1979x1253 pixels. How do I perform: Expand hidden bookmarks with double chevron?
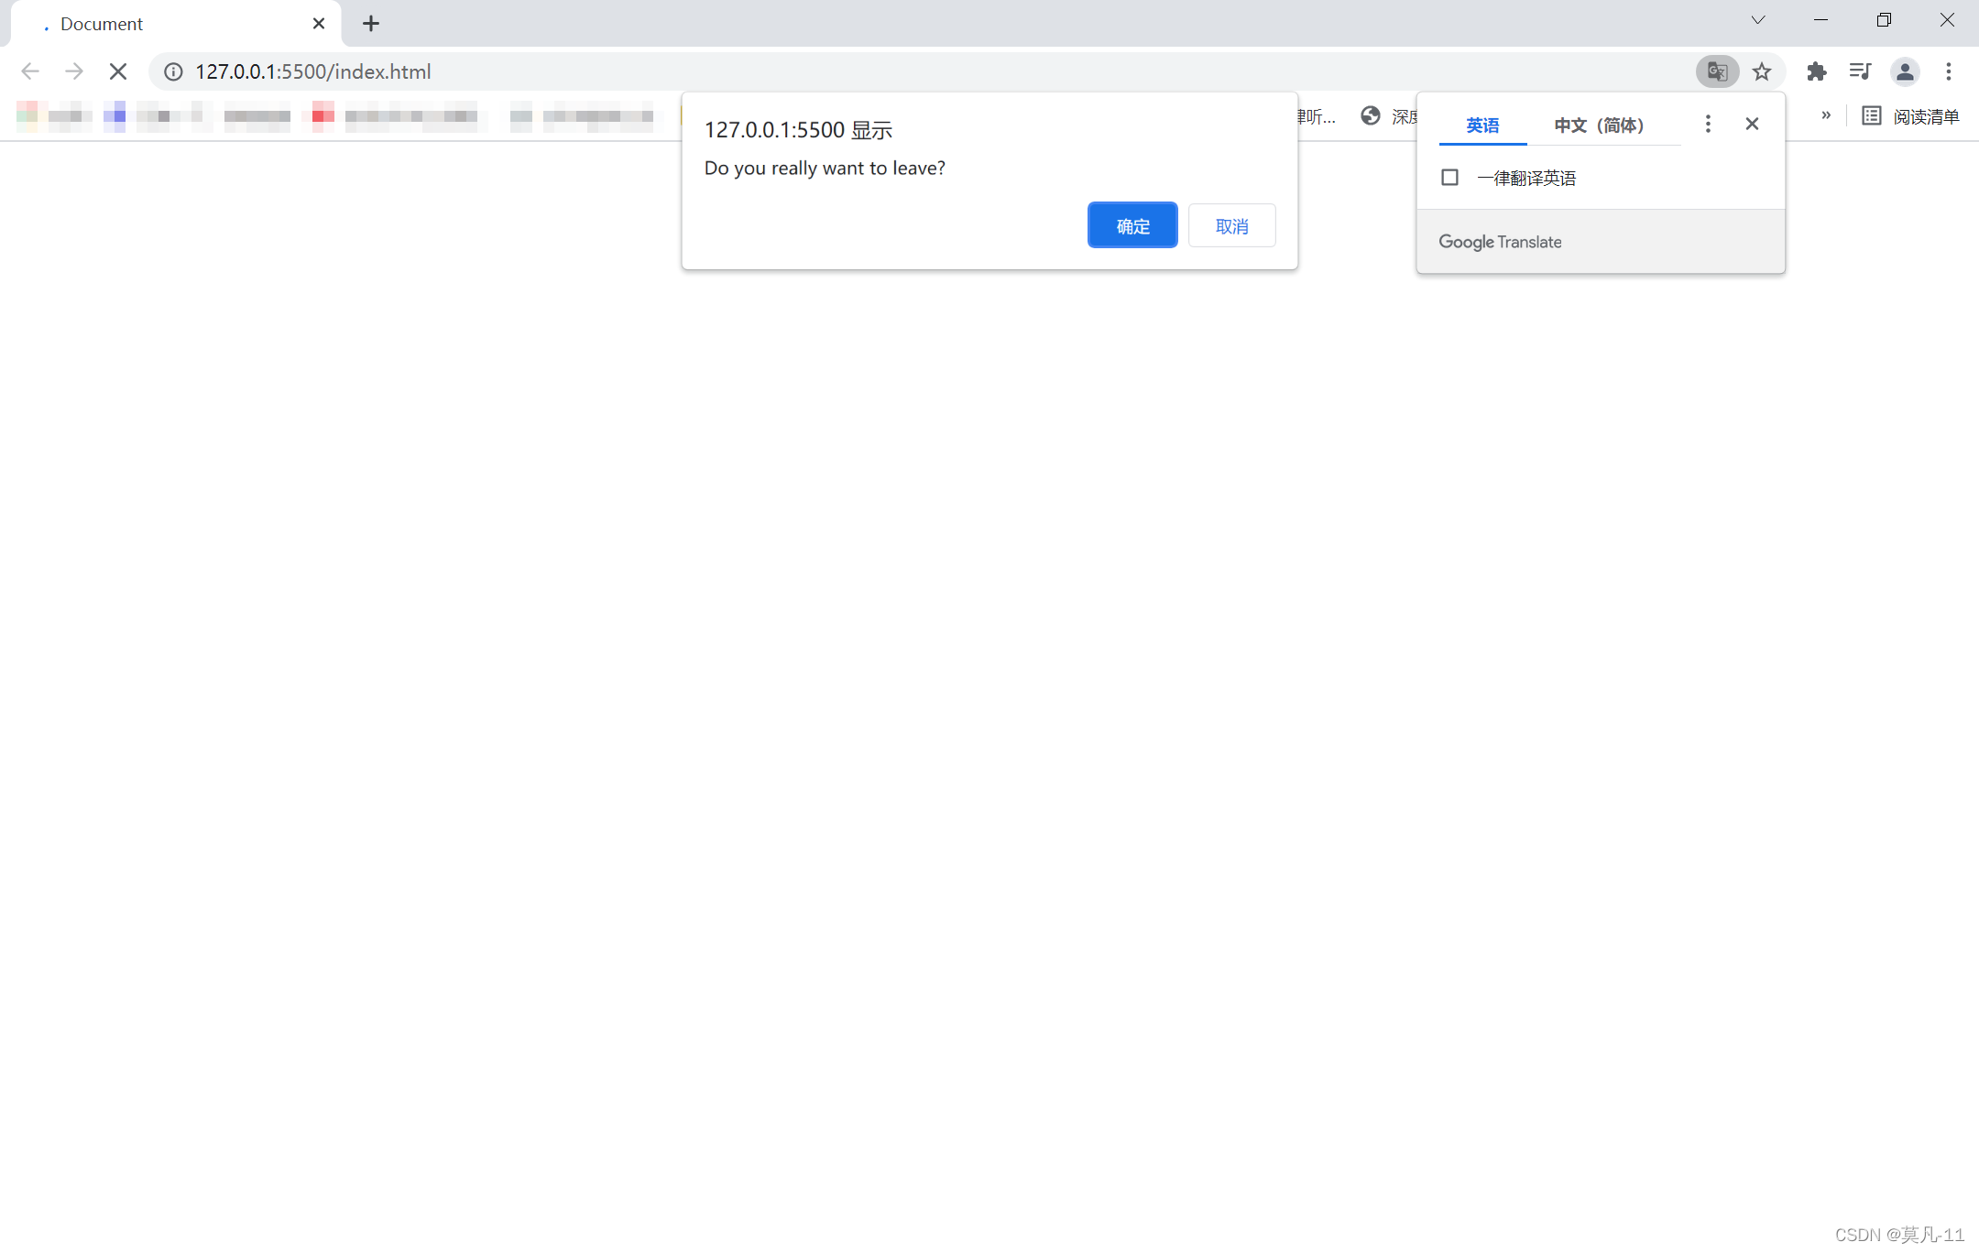pos(1825,115)
